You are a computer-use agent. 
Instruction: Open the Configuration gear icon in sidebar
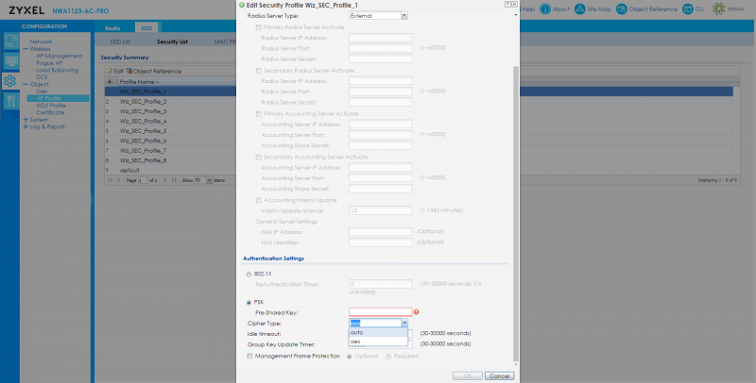pyautogui.click(x=10, y=80)
